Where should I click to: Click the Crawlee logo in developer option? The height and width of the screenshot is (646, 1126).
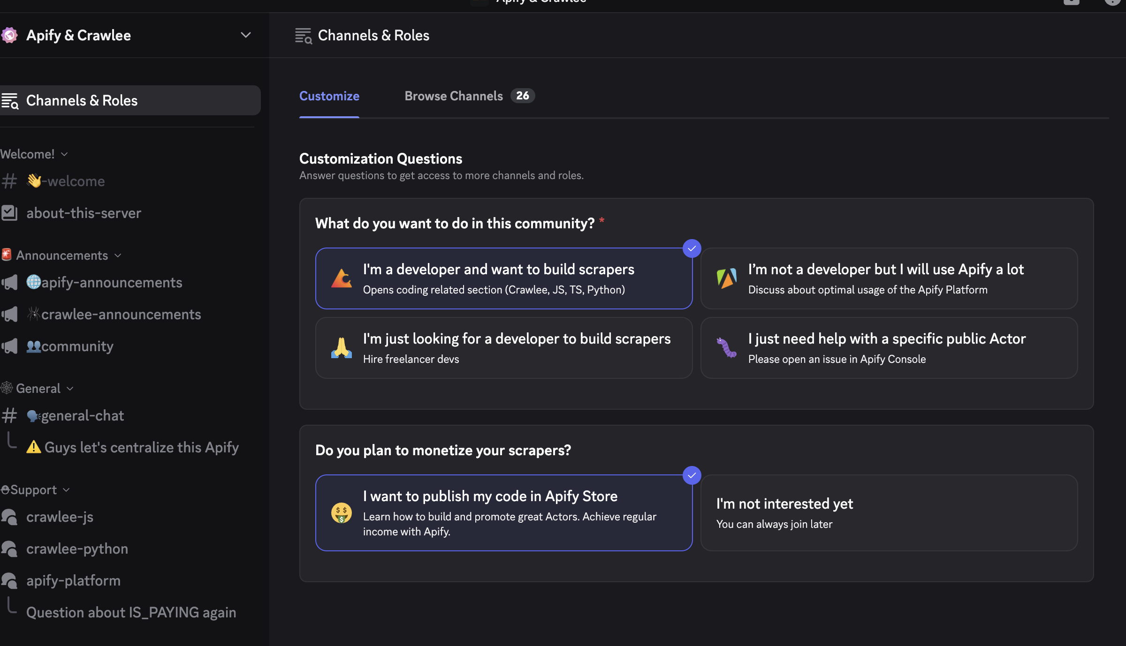(342, 278)
